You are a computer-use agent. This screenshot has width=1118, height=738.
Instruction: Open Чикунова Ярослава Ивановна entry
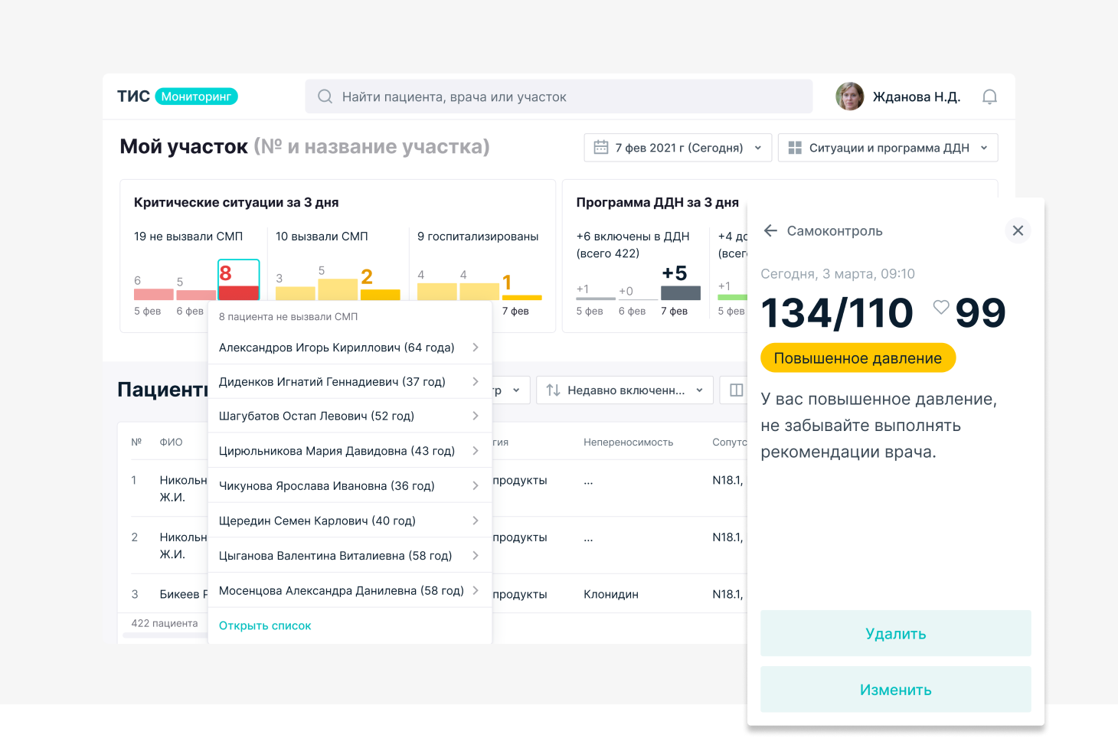tap(350, 485)
